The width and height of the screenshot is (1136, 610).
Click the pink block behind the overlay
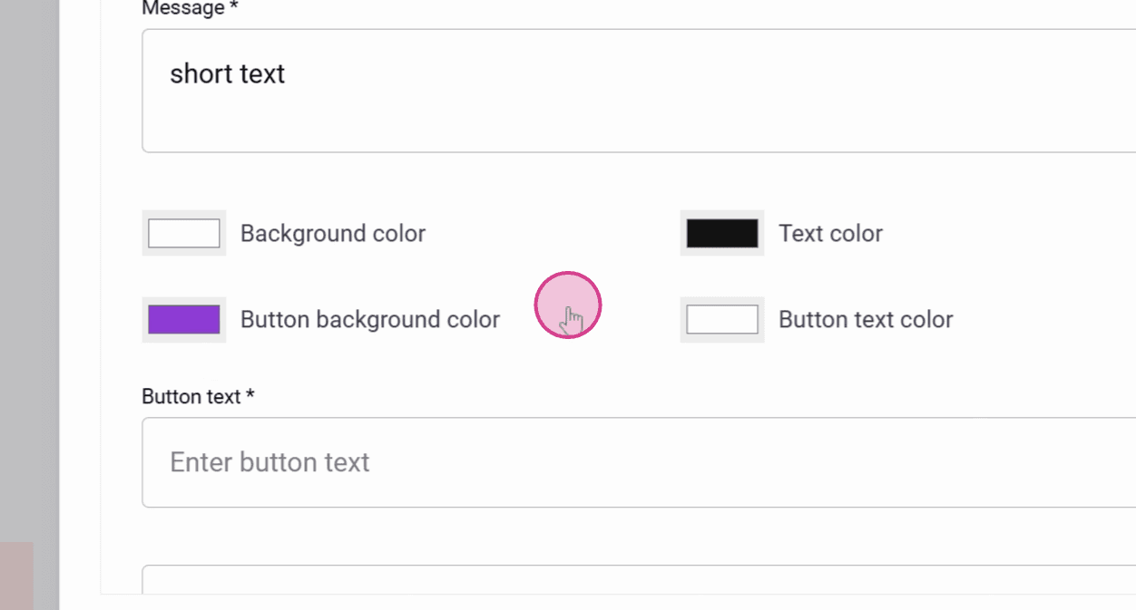(x=16, y=576)
